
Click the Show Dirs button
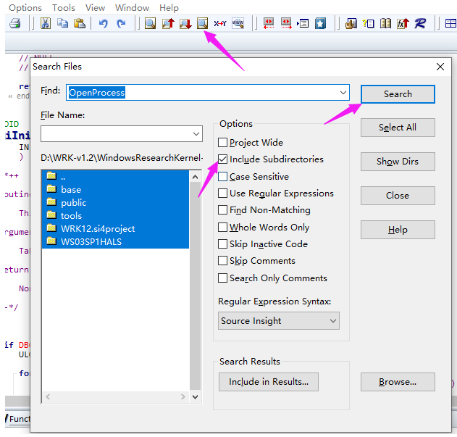click(x=398, y=162)
